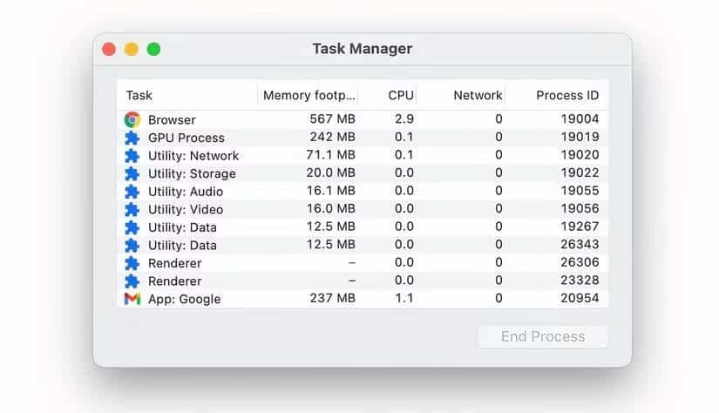Click the Utility: Storage extension icon
The width and height of the screenshot is (719, 413).
pyautogui.click(x=132, y=173)
